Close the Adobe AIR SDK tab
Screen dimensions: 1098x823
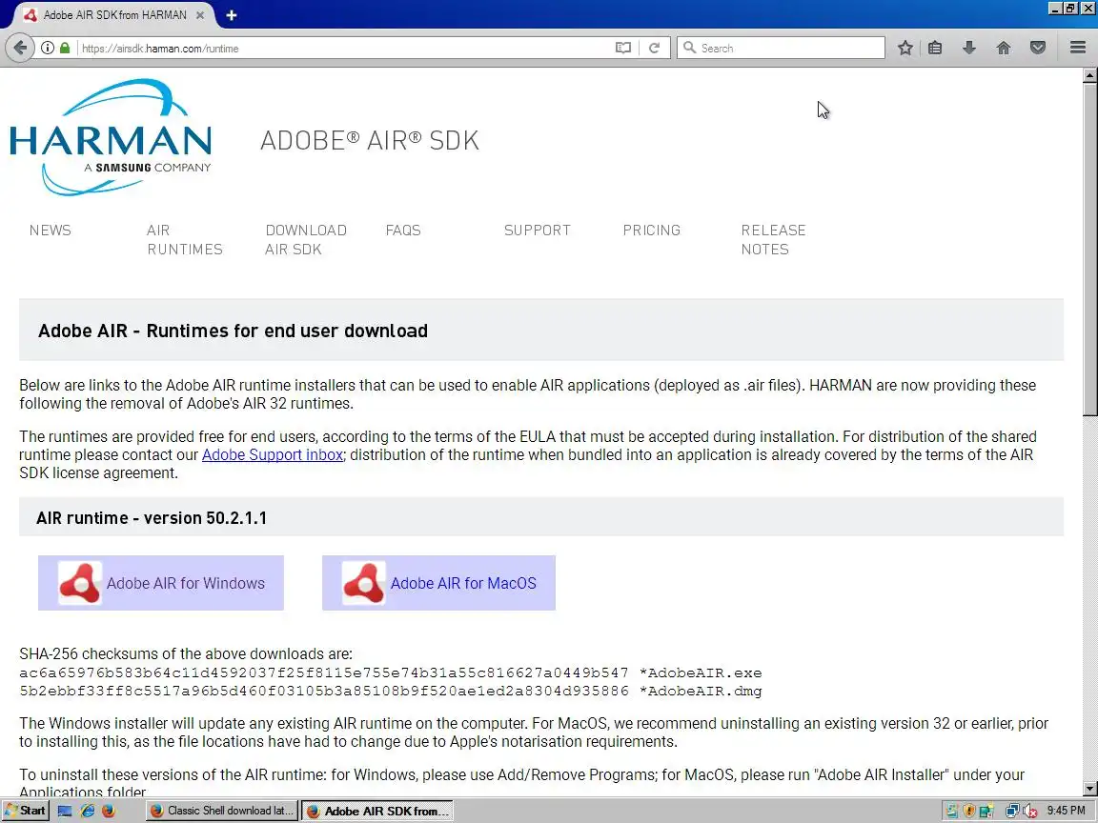199,14
